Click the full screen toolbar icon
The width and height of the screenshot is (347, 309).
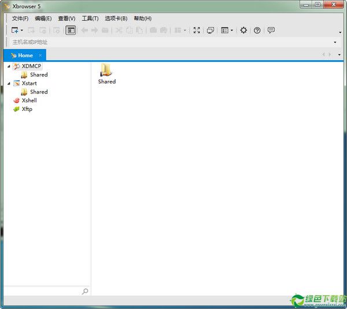tap(197, 30)
